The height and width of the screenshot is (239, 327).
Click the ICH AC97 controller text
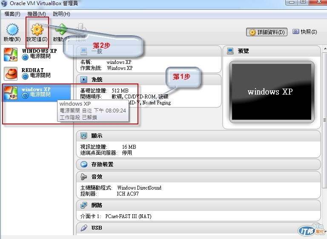(127, 194)
